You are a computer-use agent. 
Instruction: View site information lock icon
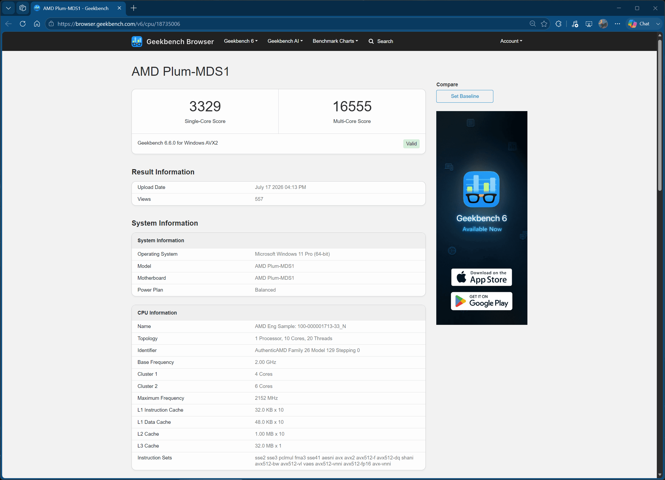(x=51, y=24)
